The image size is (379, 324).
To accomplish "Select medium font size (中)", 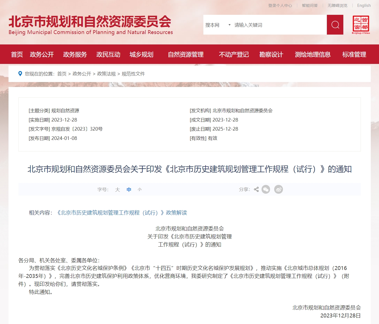I will (x=129, y=190).
